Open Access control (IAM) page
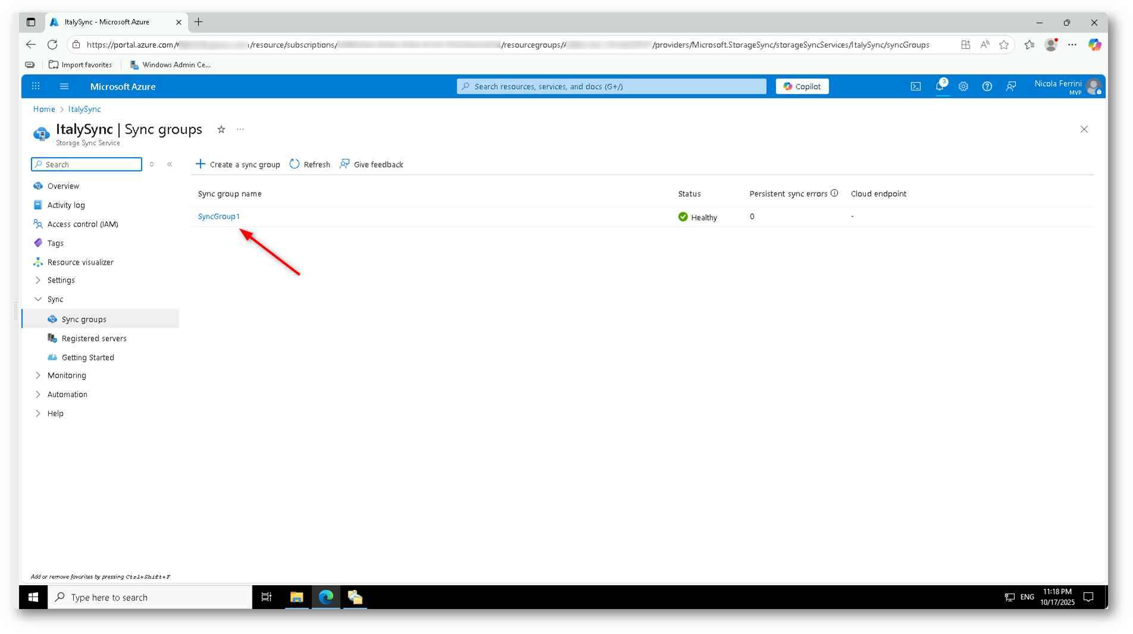 coord(83,224)
